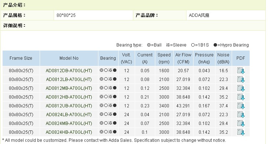Click bearing symbols in AD0824HB row
Screen dimensions: 268x144
pos(108,132)
